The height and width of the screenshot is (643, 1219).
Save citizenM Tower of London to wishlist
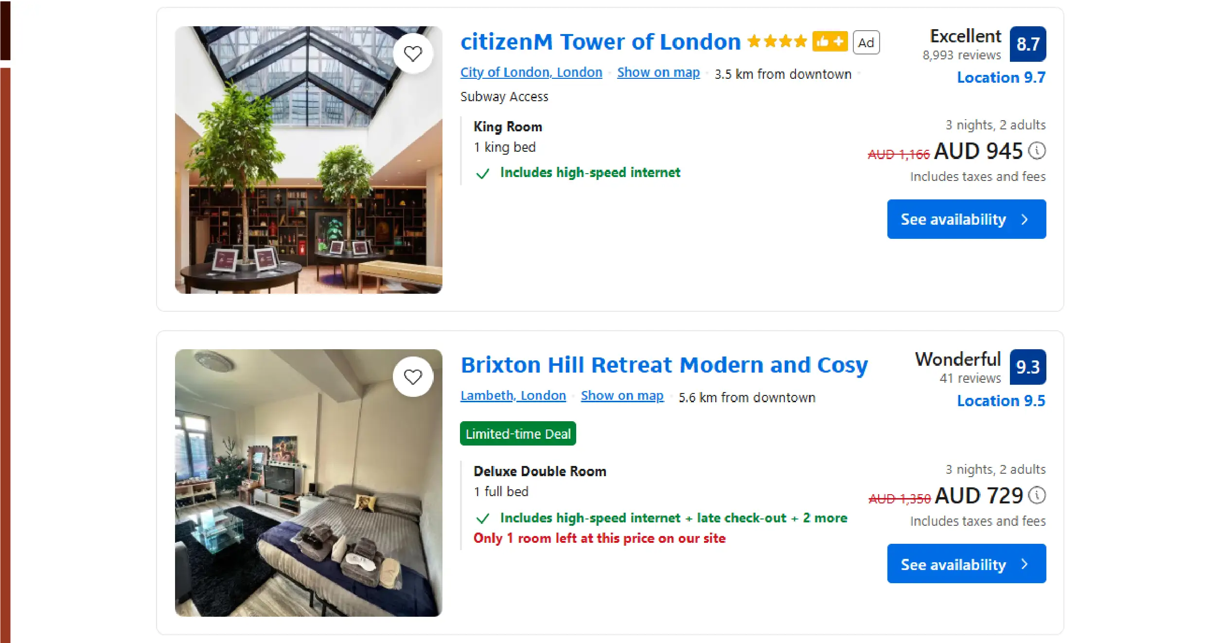pos(413,54)
